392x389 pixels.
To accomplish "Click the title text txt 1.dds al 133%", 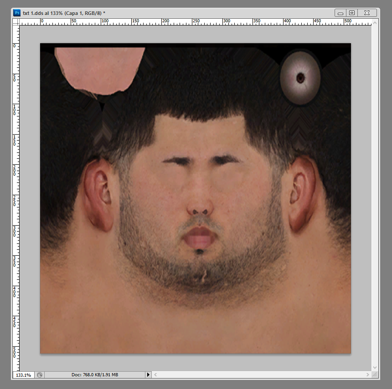I will click(43, 13).
